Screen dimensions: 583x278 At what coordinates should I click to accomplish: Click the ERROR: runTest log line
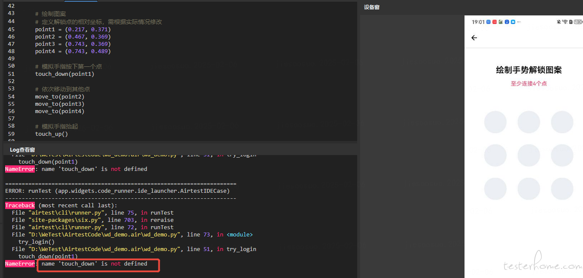(117, 191)
